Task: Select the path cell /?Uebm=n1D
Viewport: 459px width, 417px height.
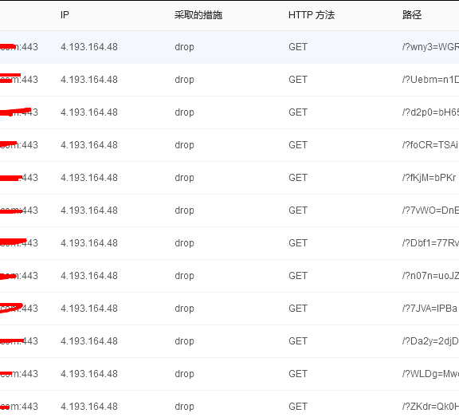Action: click(430, 80)
